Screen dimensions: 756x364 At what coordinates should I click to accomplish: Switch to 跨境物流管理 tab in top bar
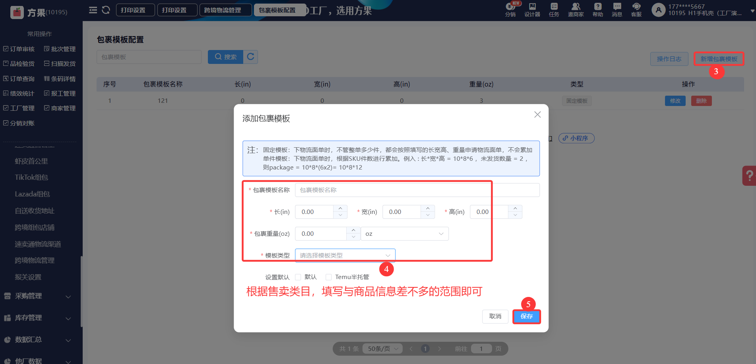[225, 10]
